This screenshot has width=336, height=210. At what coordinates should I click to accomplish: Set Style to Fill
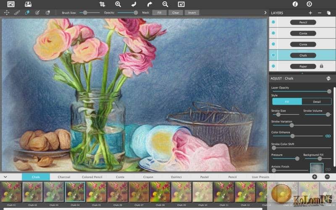287,102
